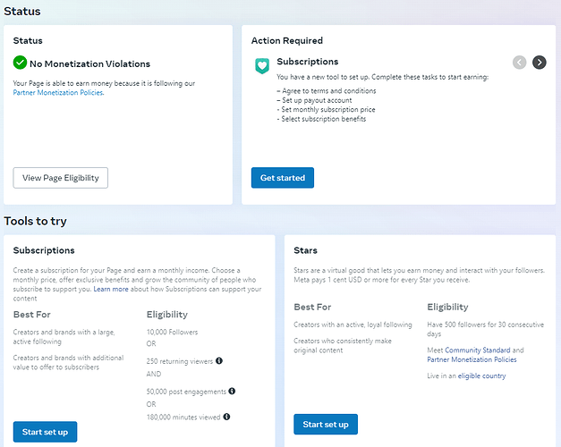
Task: Open info icon beside 250 returning viewers
Action: (219, 361)
